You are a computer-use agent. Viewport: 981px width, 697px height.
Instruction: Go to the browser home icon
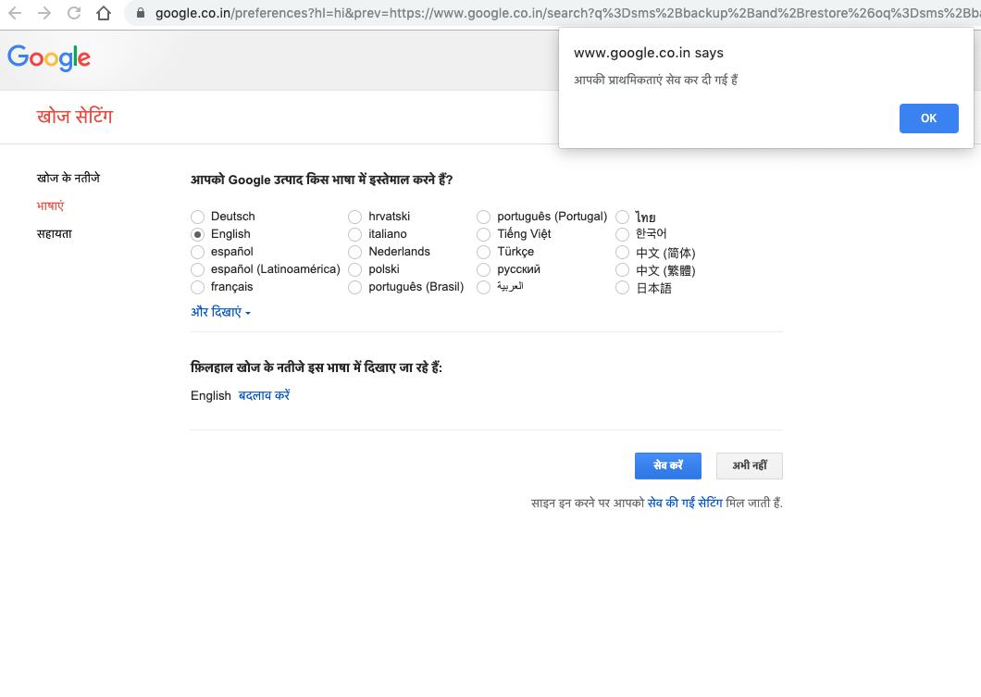pyautogui.click(x=104, y=13)
